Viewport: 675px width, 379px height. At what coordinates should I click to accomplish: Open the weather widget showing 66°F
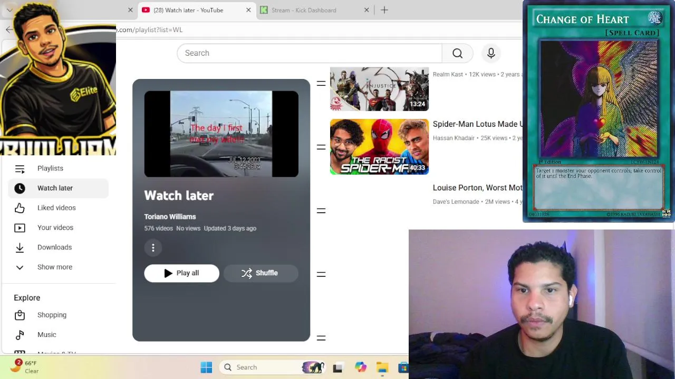tap(25, 367)
